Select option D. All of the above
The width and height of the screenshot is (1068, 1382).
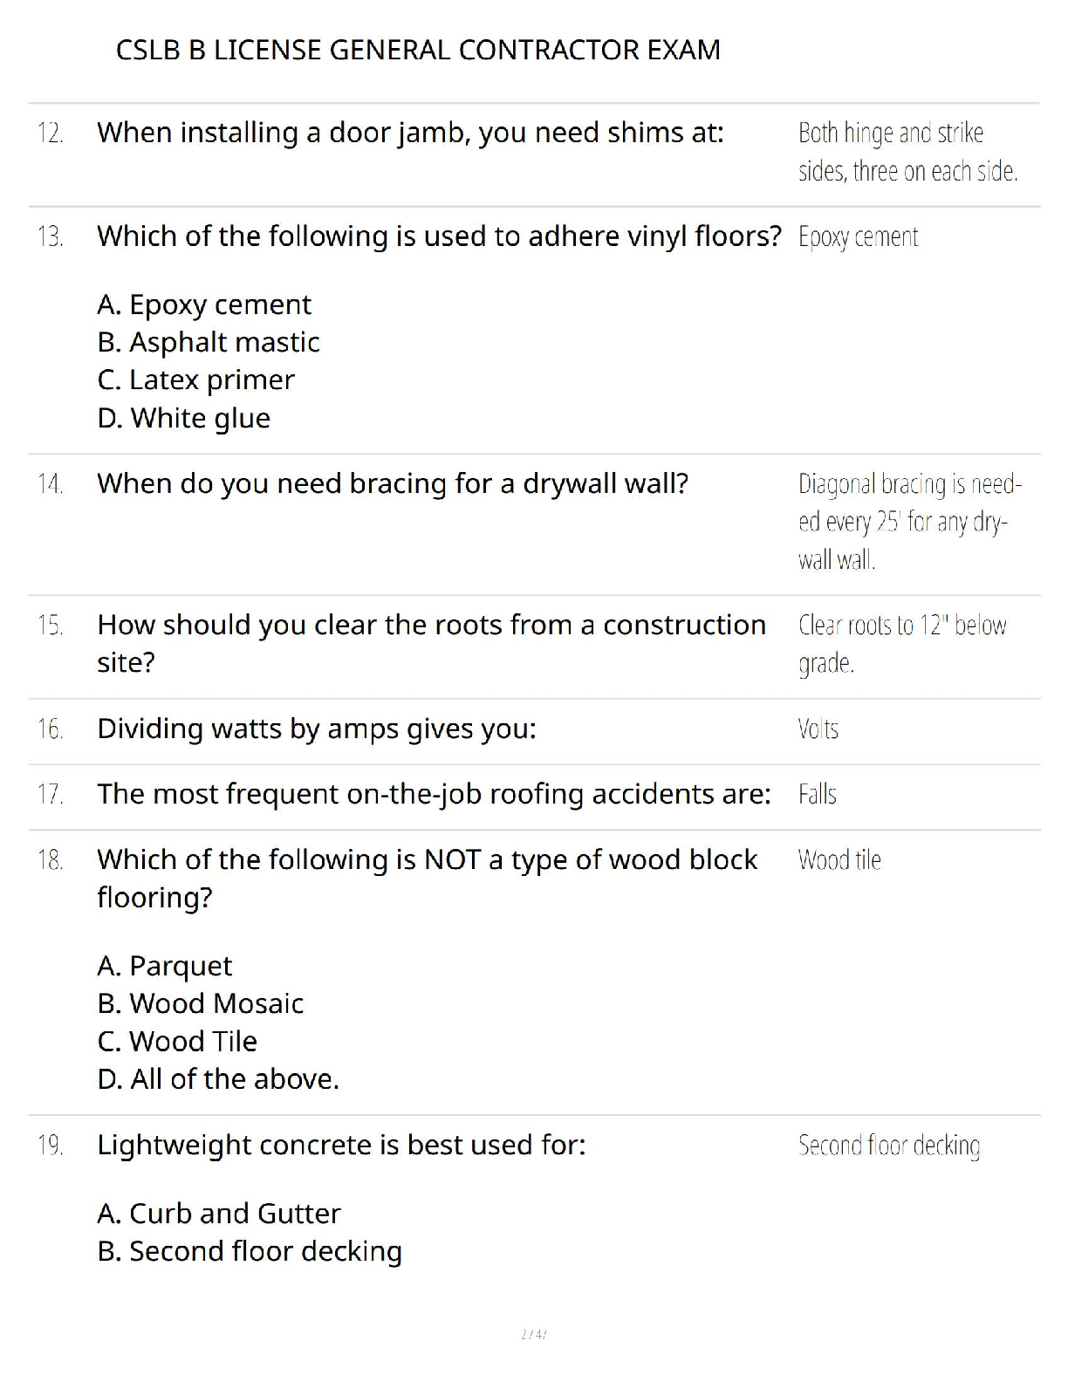[x=218, y=1079]
